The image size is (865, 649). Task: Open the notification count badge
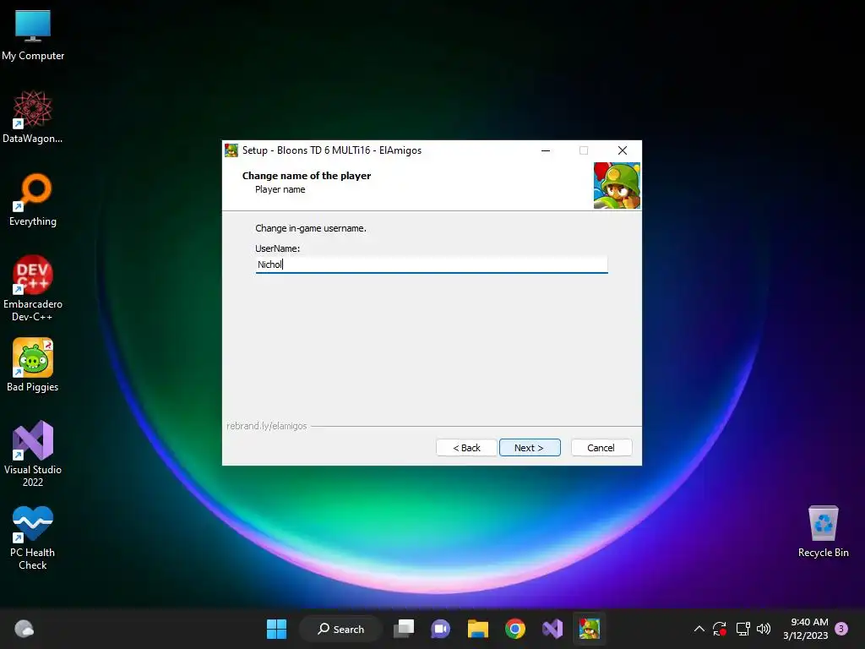coord(841,628)
